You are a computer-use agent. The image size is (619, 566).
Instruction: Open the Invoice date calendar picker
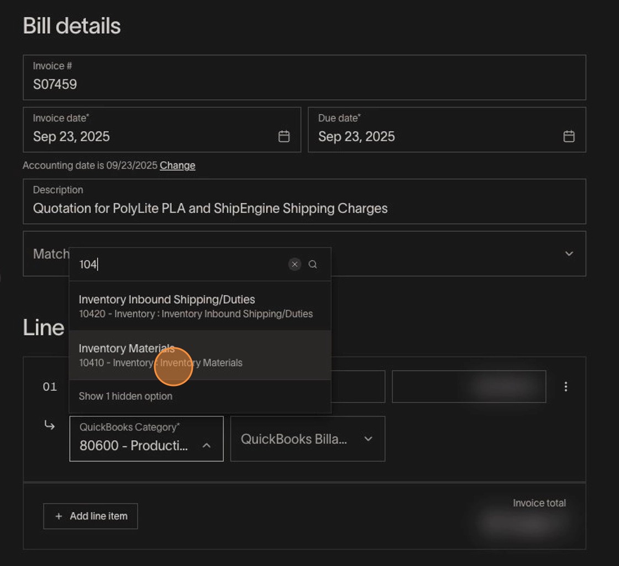[x=284, y=136]
